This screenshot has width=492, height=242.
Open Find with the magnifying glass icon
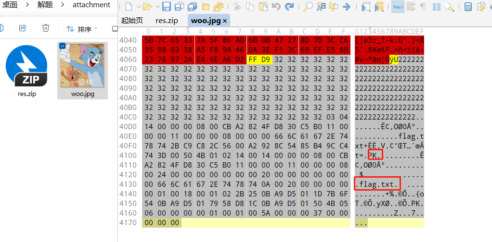(x=308, y=7)
